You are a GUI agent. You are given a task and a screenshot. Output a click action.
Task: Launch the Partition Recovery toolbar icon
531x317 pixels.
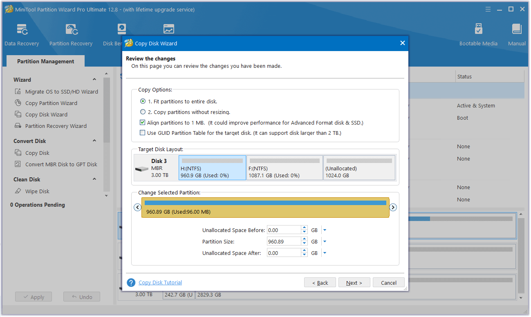[71, 30]
